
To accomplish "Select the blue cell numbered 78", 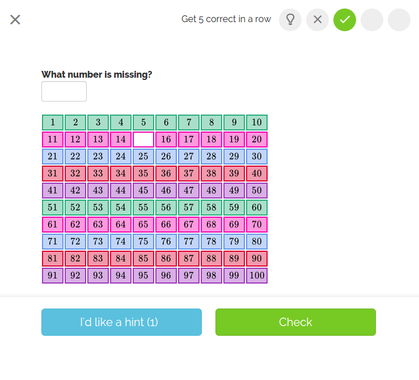I will click(211, 241).
